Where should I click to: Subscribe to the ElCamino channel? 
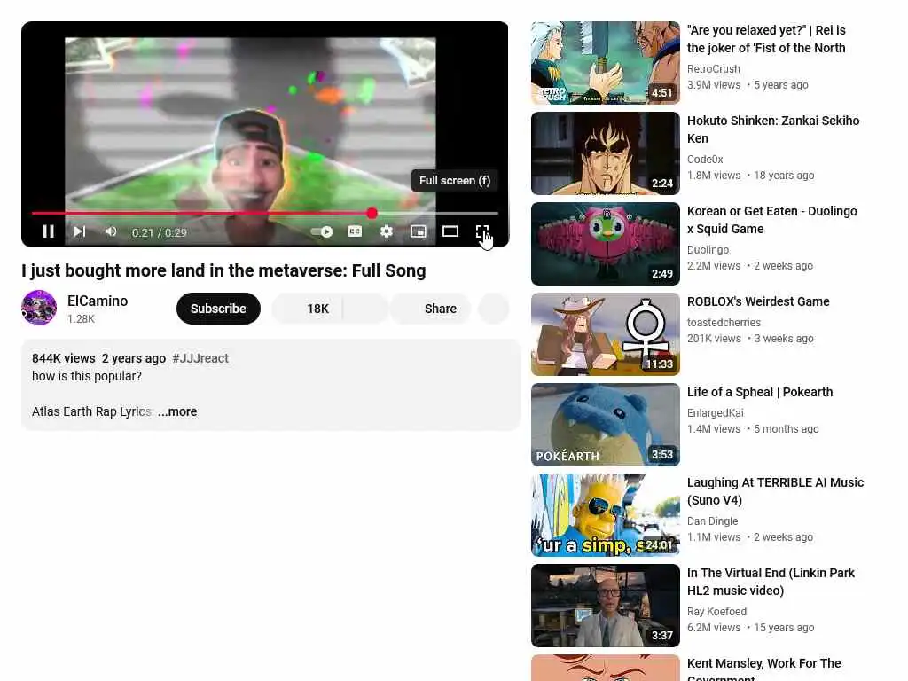(218, 309)
